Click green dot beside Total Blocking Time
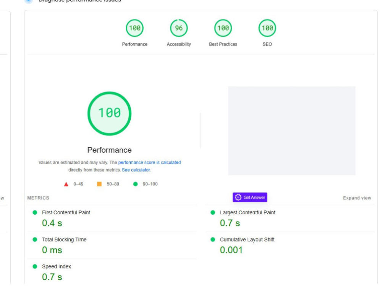Screen dimensions: 382x287 pos(35,240)
